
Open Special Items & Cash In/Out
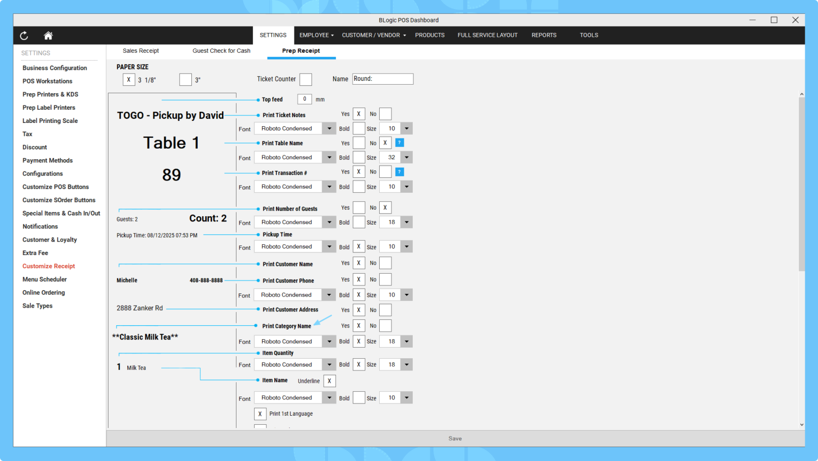coord(61,213)
